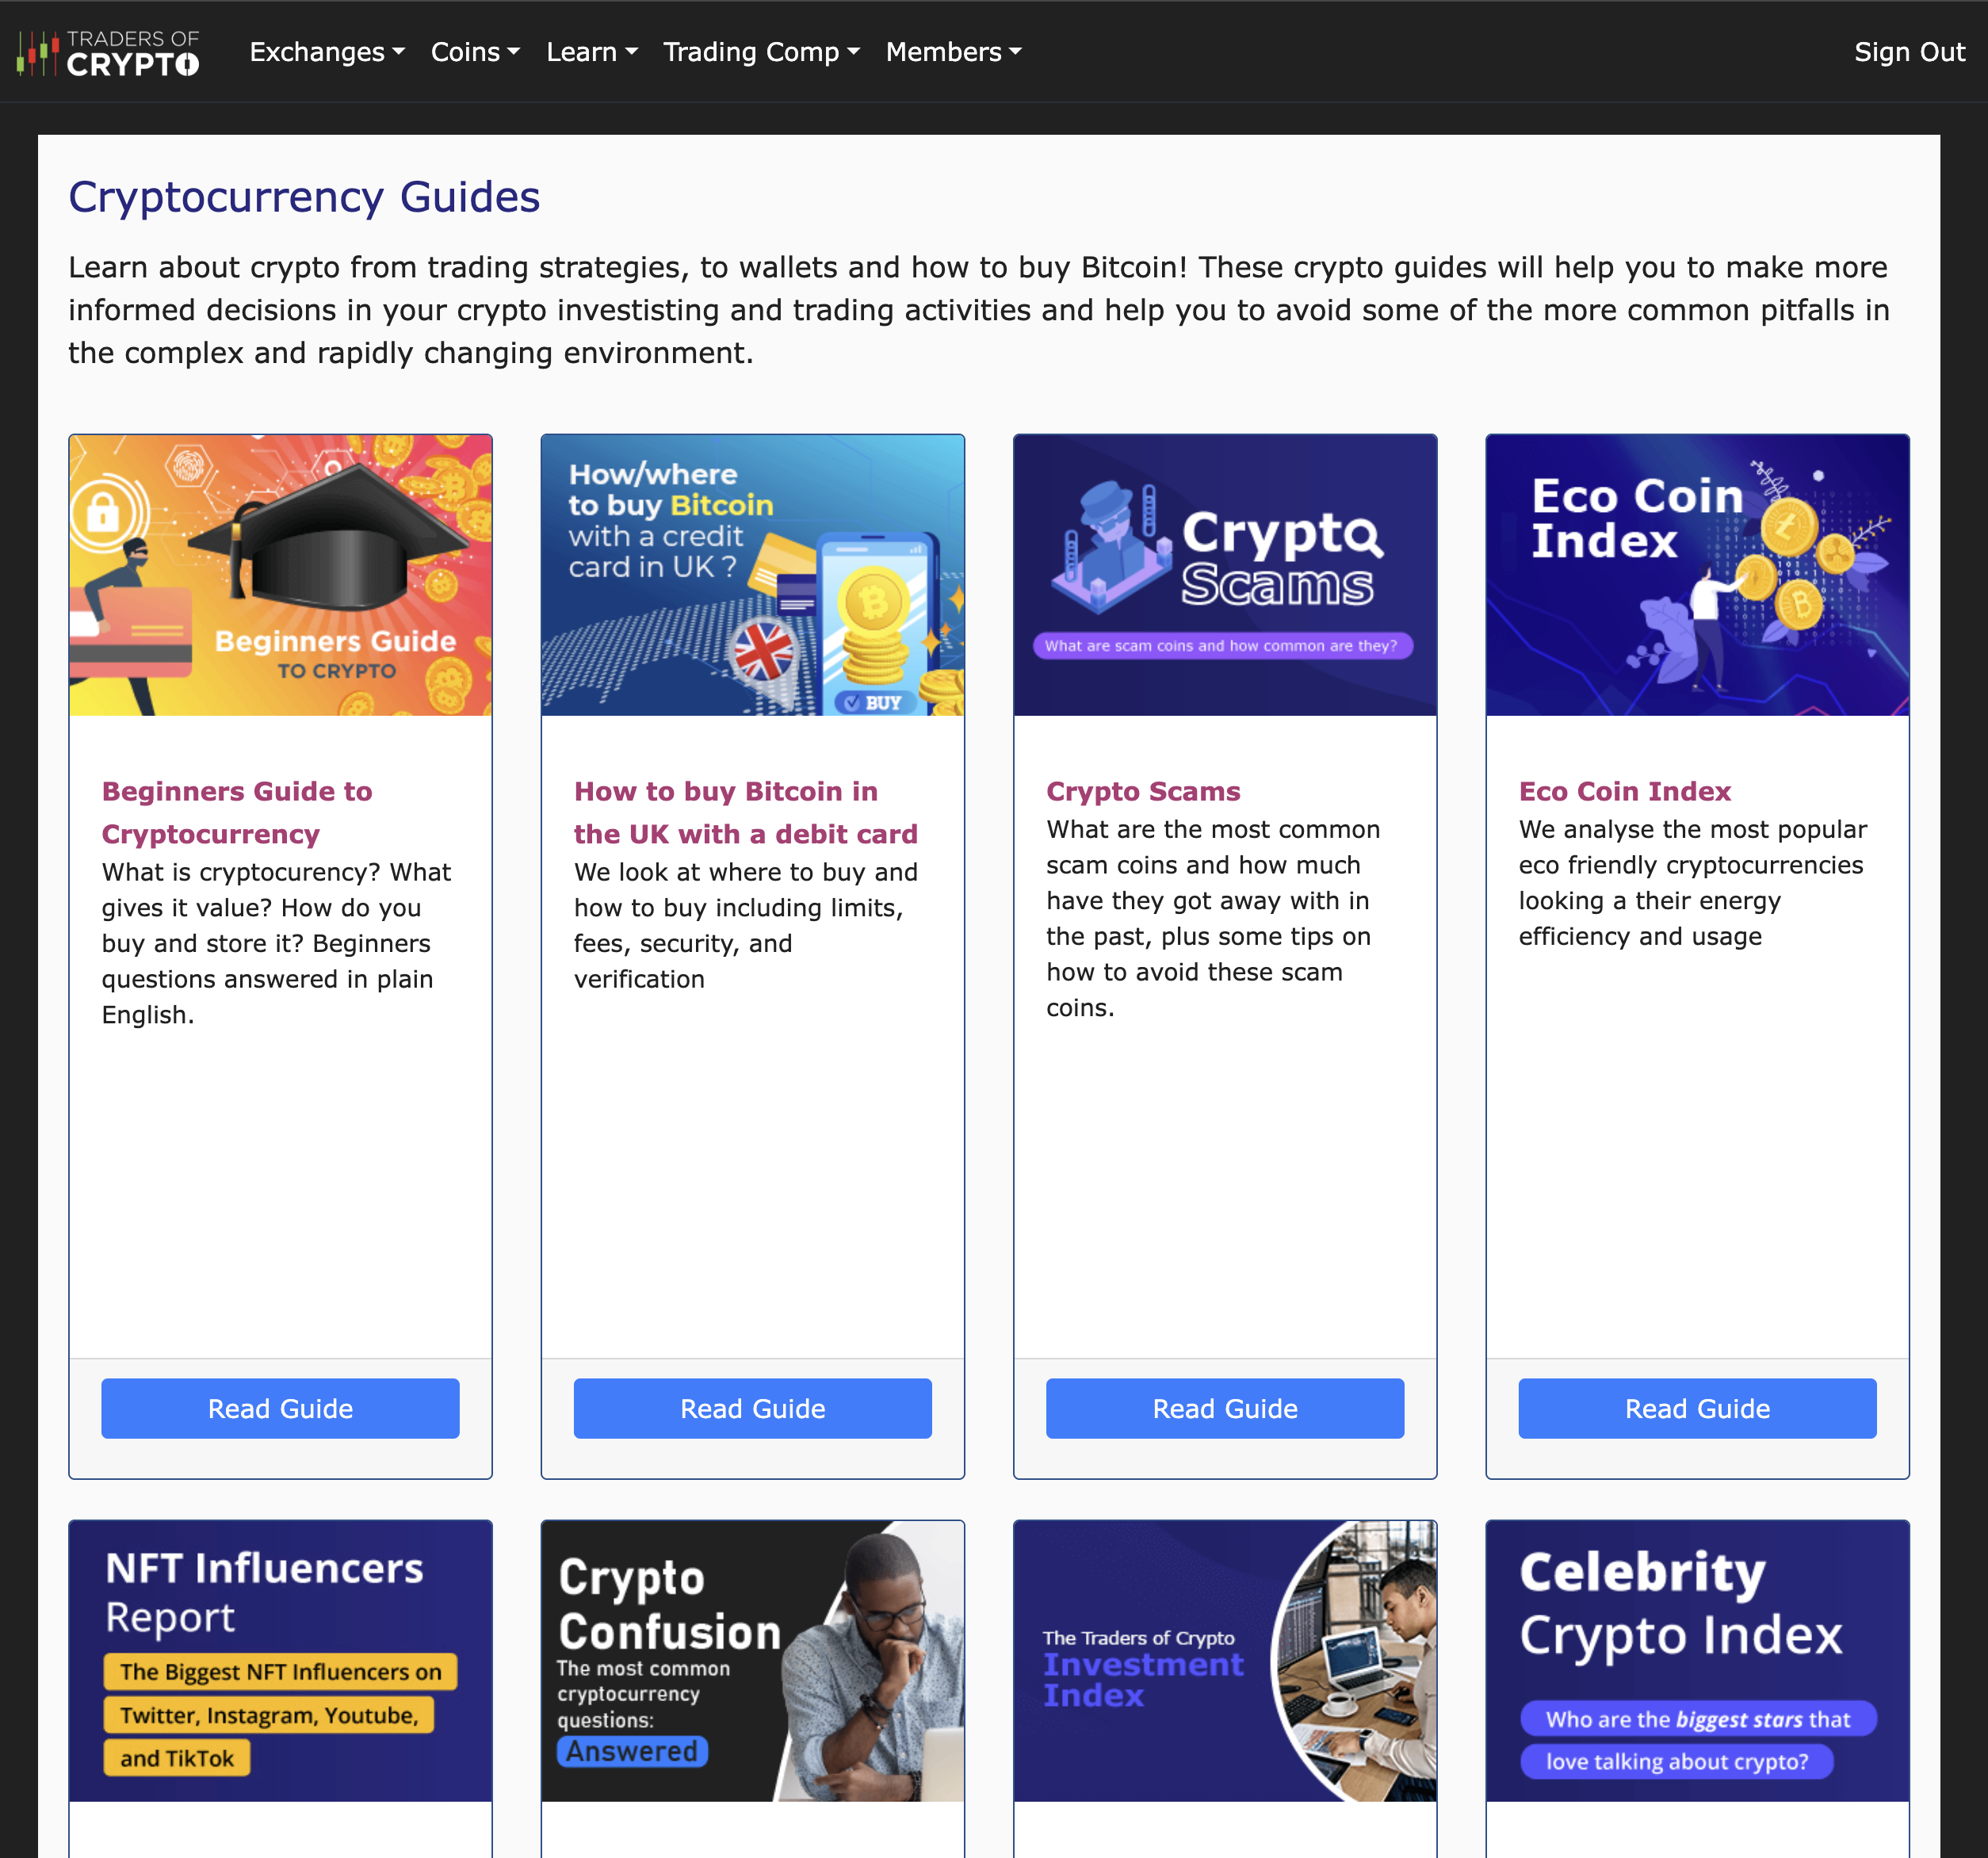The height and width of the screenshot is (1858, 1988).
Task: Click Read Guide under Crypto Scams
Action: (1225, 1408)
